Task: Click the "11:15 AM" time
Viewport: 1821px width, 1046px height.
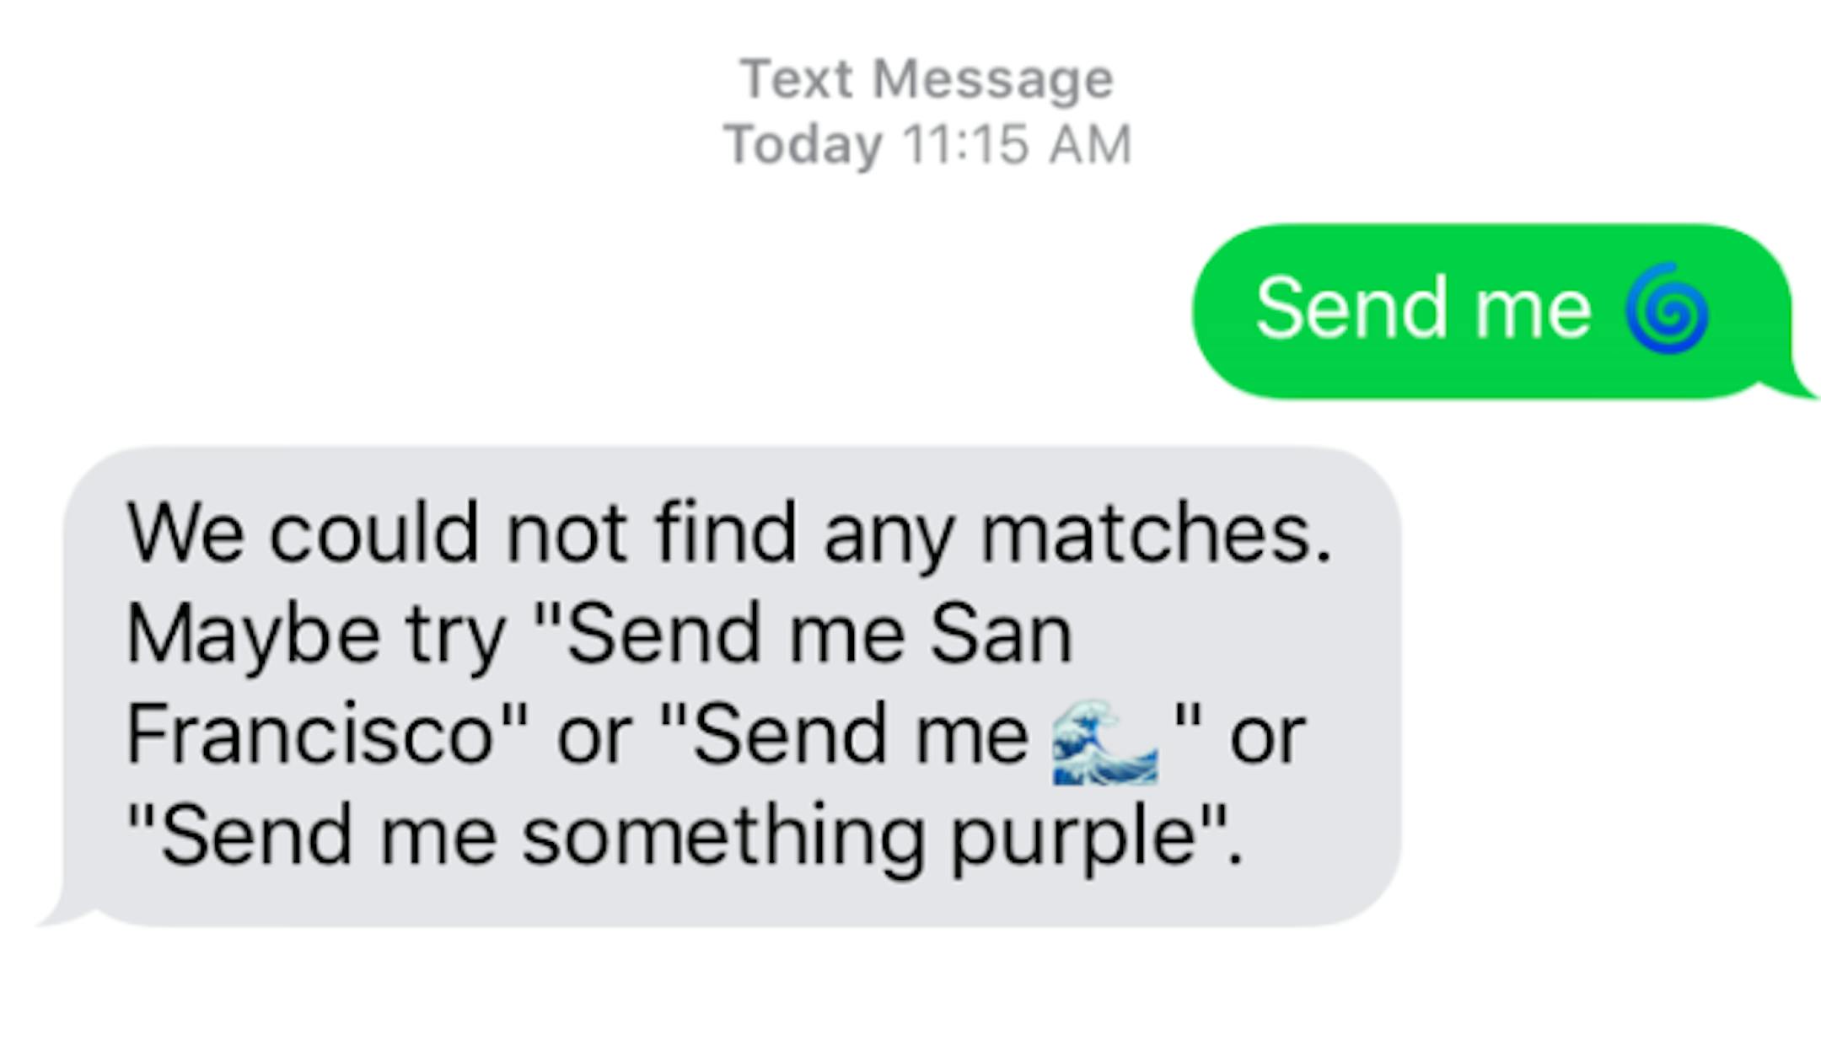Action: point(1017,144)
